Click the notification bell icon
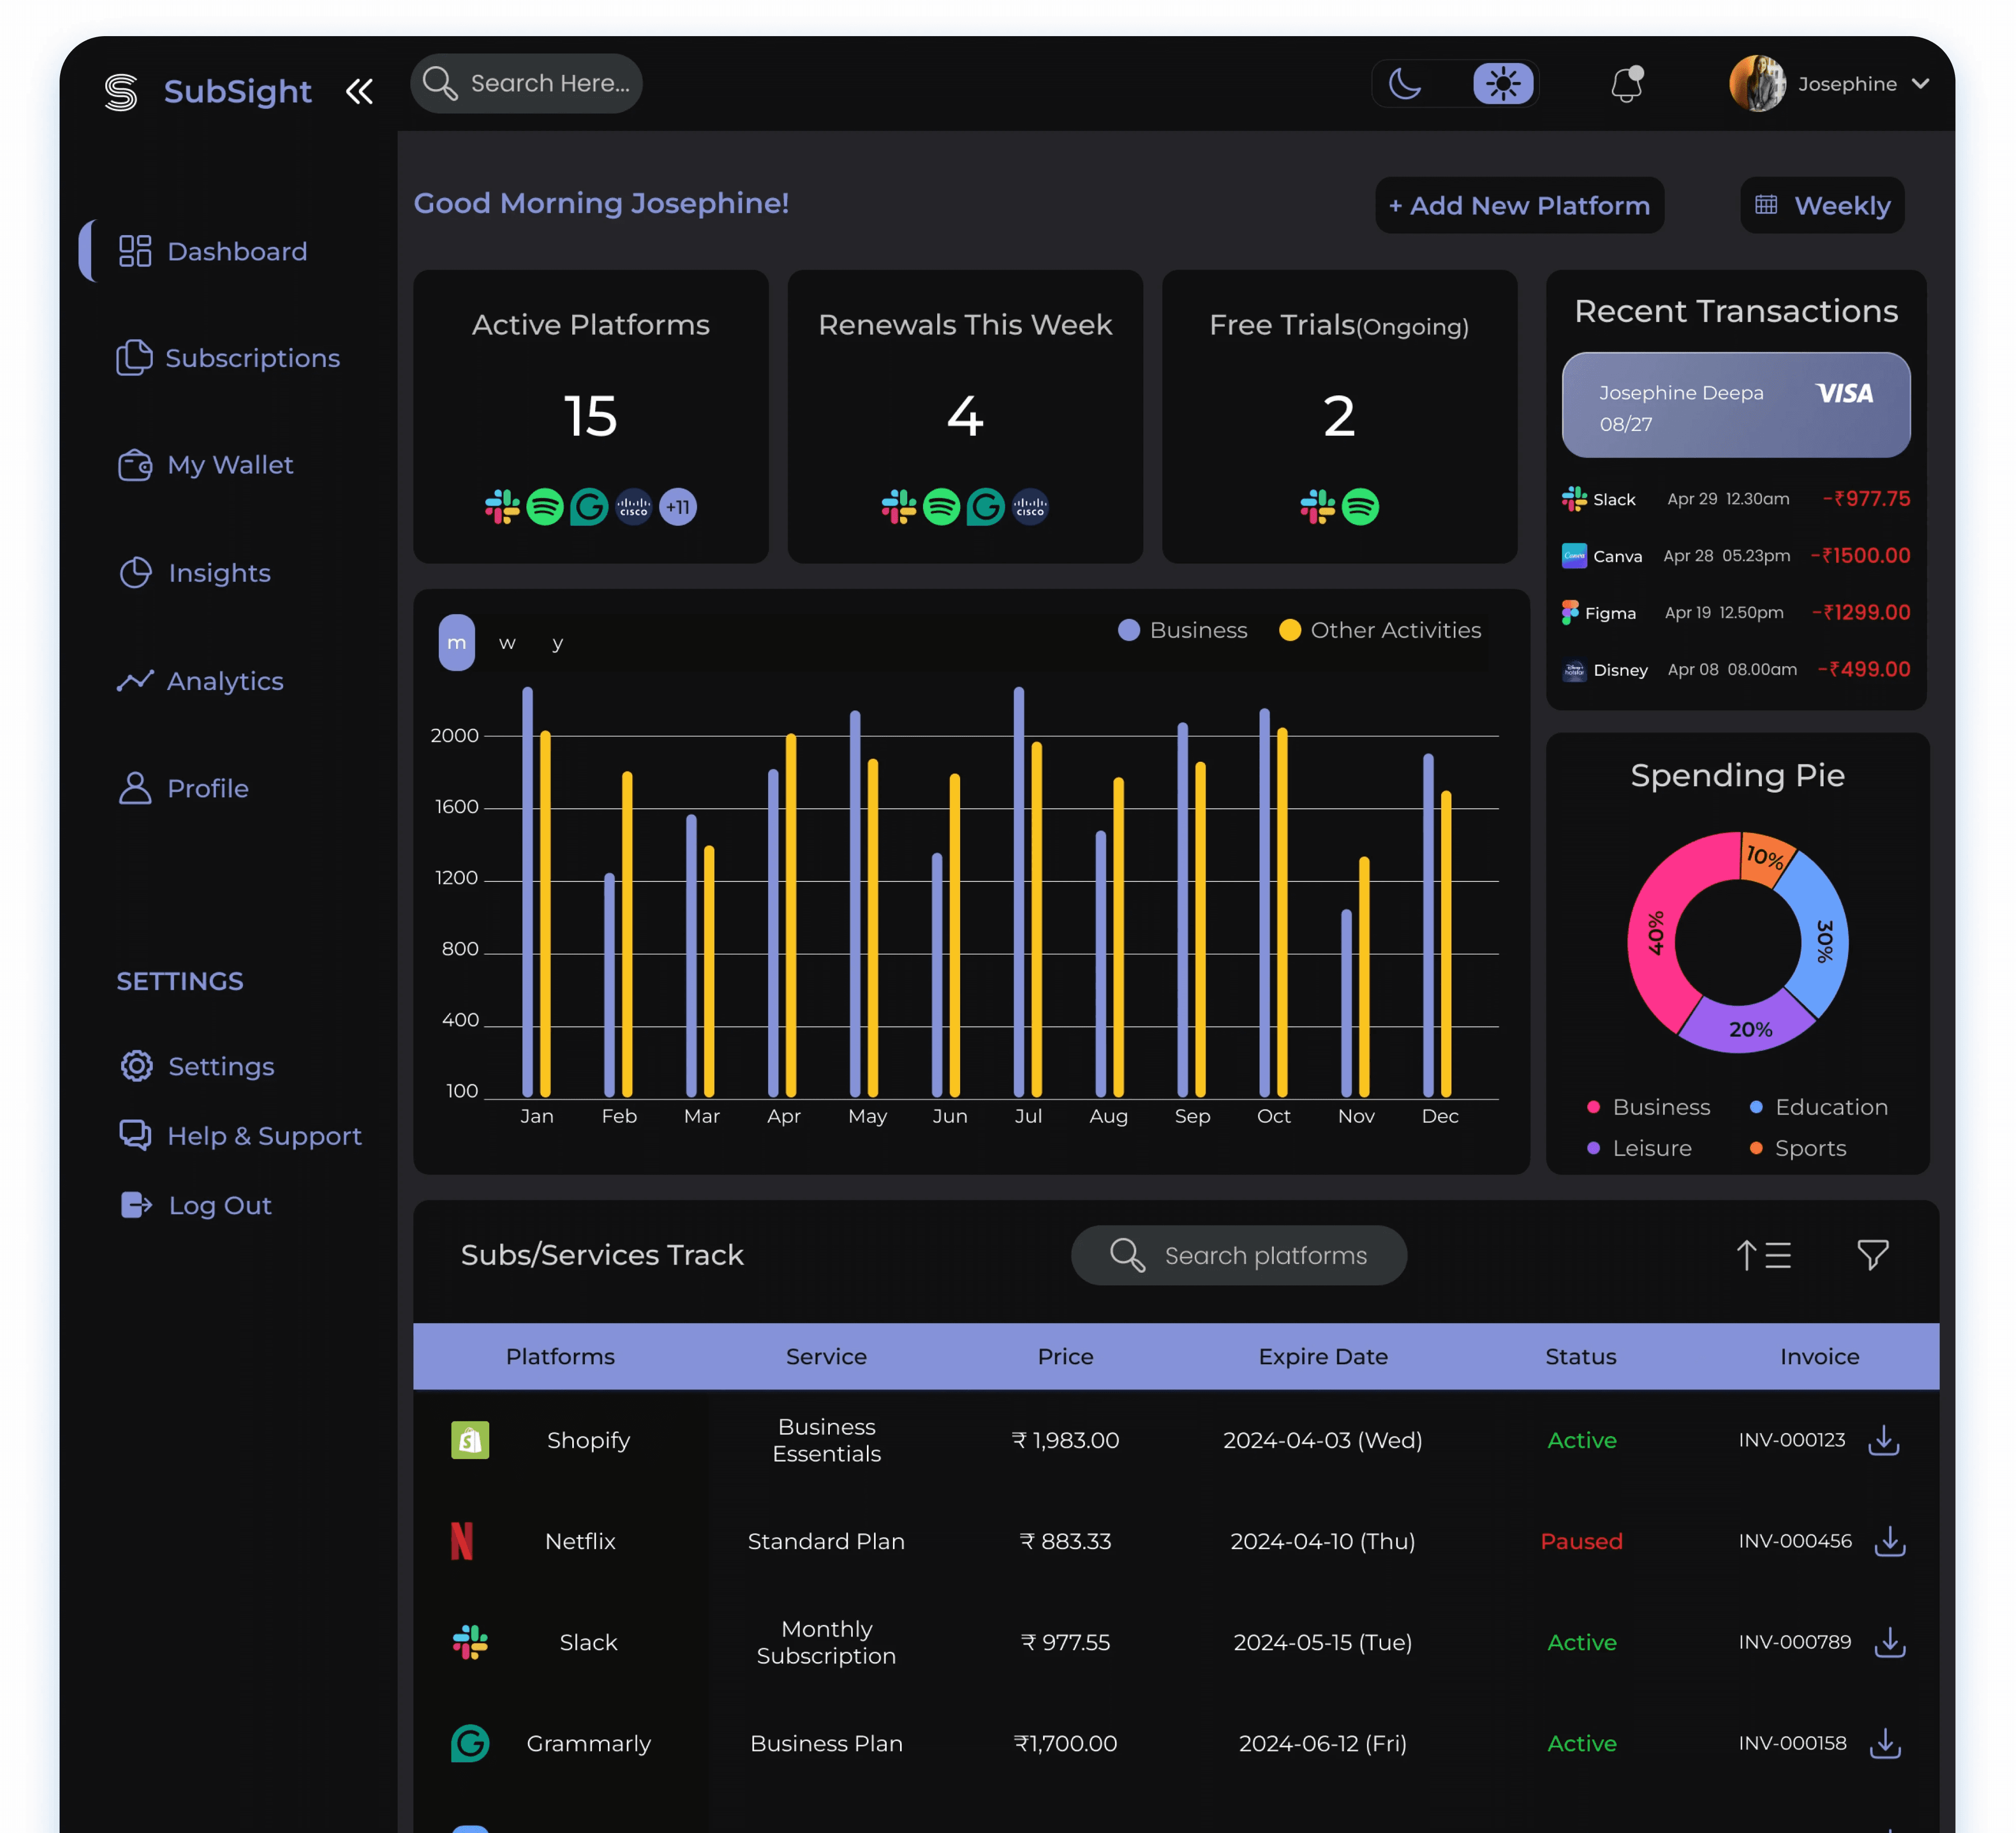This screenshot has height=1833, width=2016. point(1626,85)
